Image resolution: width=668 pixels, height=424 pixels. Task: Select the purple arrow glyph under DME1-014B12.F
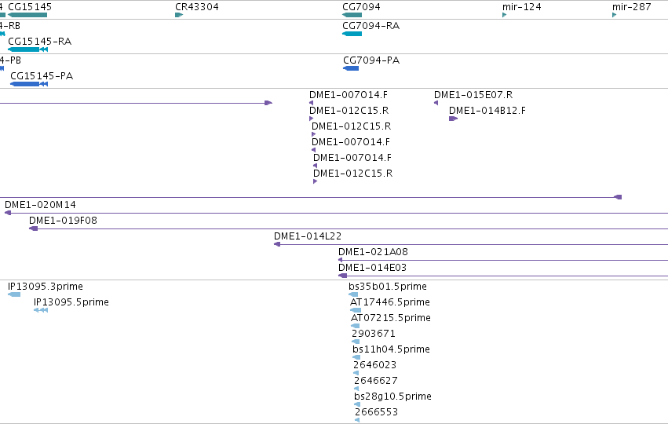tap(453, 119)
